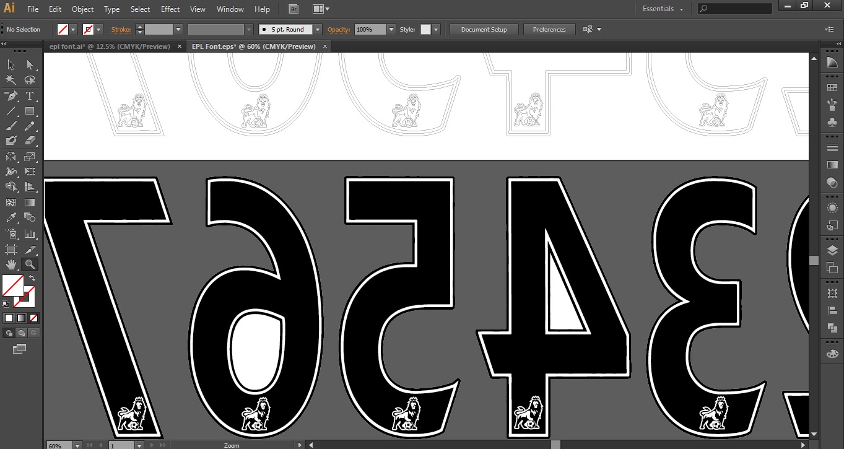Image resolution: width=844 pixels, height=449 pixels.
Task: Select the Rectangle tool
Action: [29, 111]
